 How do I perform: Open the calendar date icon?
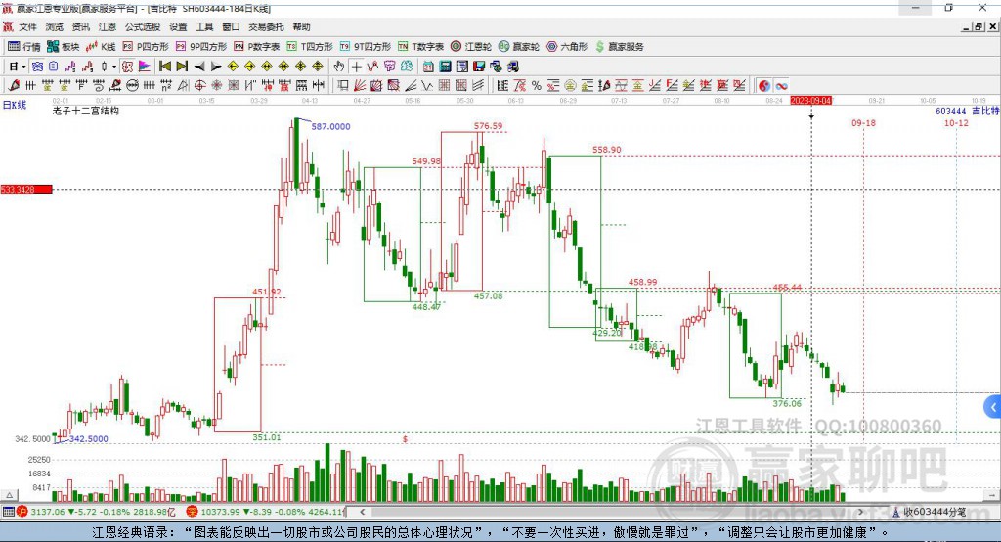(x=428, y=67)
